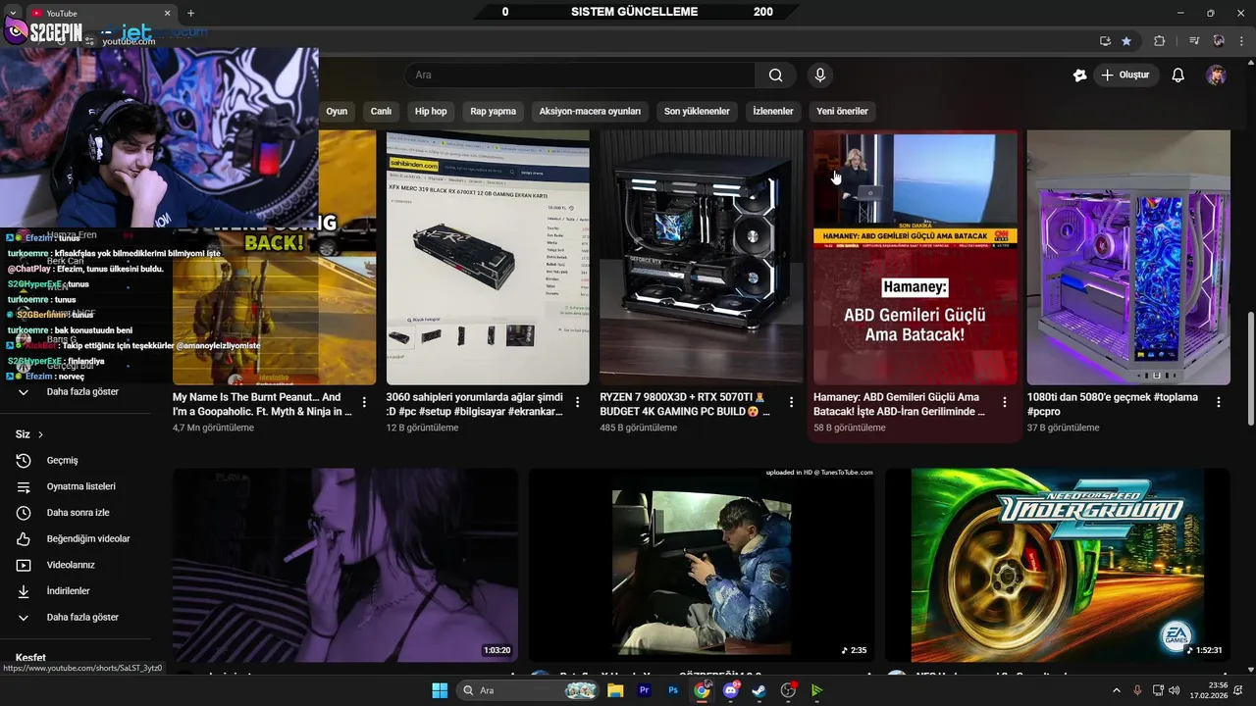The height and width of the screenshot is (706, 1256).
Task: Start voice search with the microphone icon
Action: click(820, 76)
